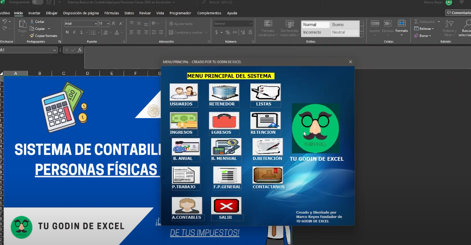Image resolution: width=471 pixels, height=245 pixels.
Task: Click the Formato condicional button
Action: click(x=268, y=28)
